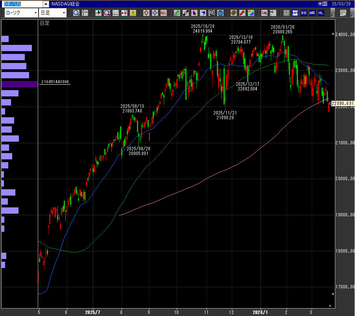
Task: Click the bottom right up arrow scale marker
Action: (330, 306)
